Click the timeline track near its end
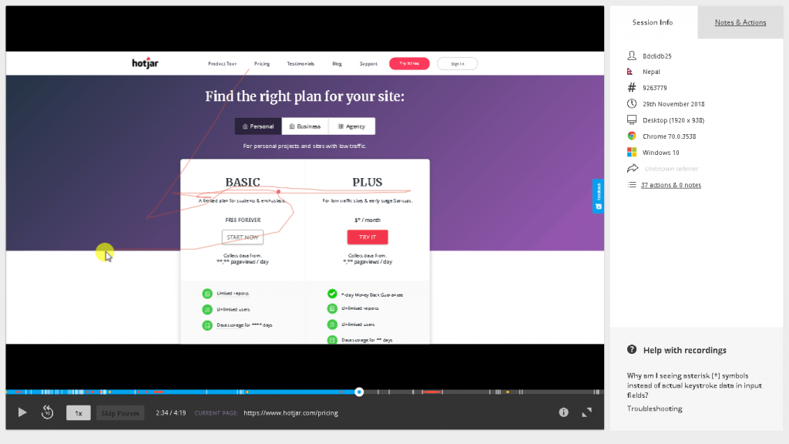 click(x=596, y=392)
